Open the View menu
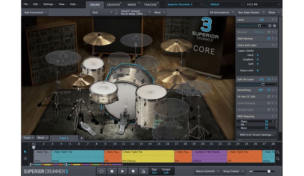The height and width of the screenshot is (176, 304). click(63, 4)
